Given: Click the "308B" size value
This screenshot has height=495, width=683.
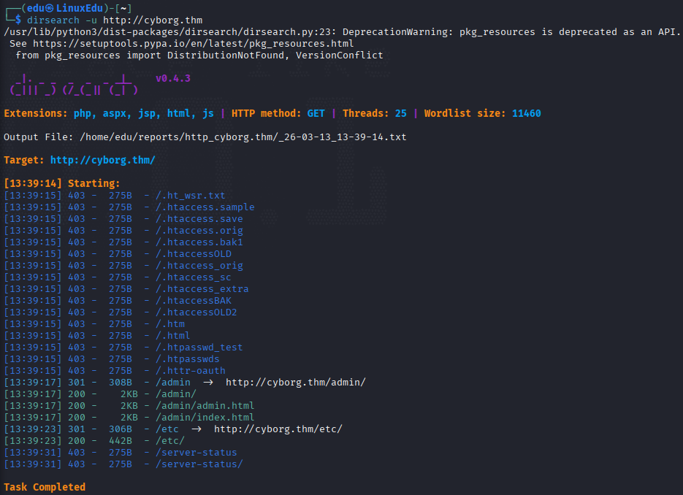Looking at the screenshot, I should [x=121, y=383].
